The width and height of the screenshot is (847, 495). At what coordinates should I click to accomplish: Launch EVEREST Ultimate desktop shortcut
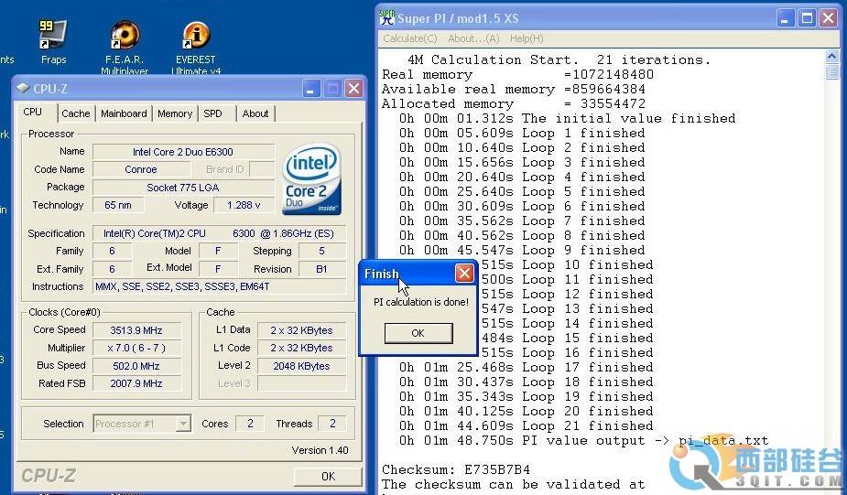tap(196, 47)
